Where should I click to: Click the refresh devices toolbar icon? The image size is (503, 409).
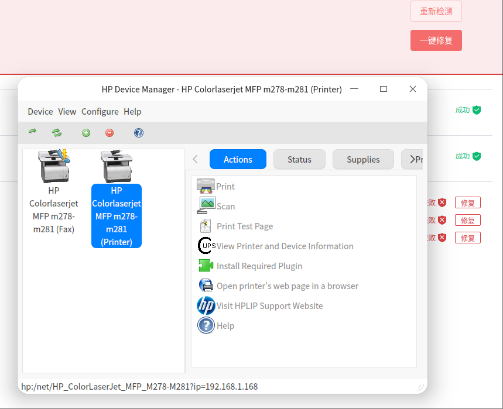point(57,133)
